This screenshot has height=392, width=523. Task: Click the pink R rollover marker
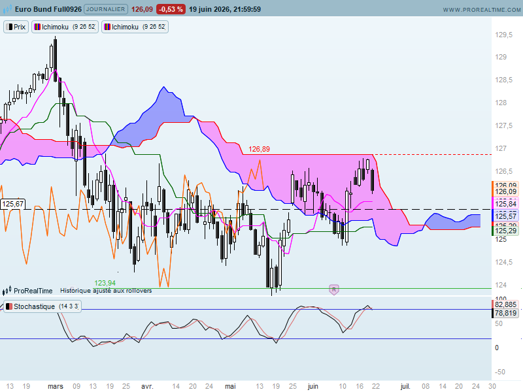(334, 289)
